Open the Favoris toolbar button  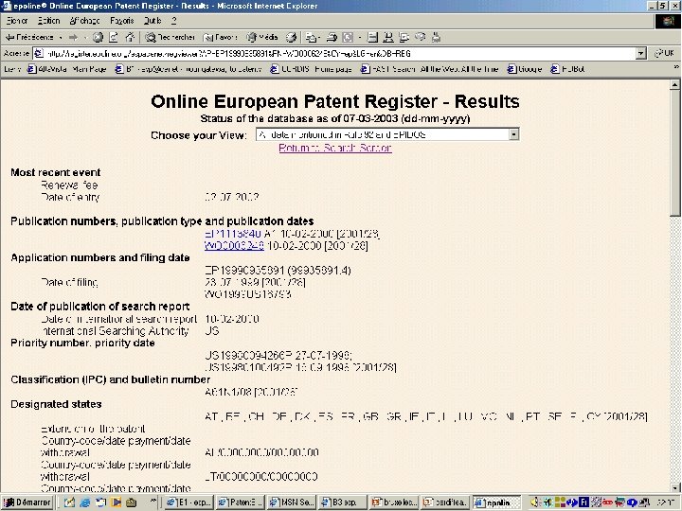click(220, 37)
